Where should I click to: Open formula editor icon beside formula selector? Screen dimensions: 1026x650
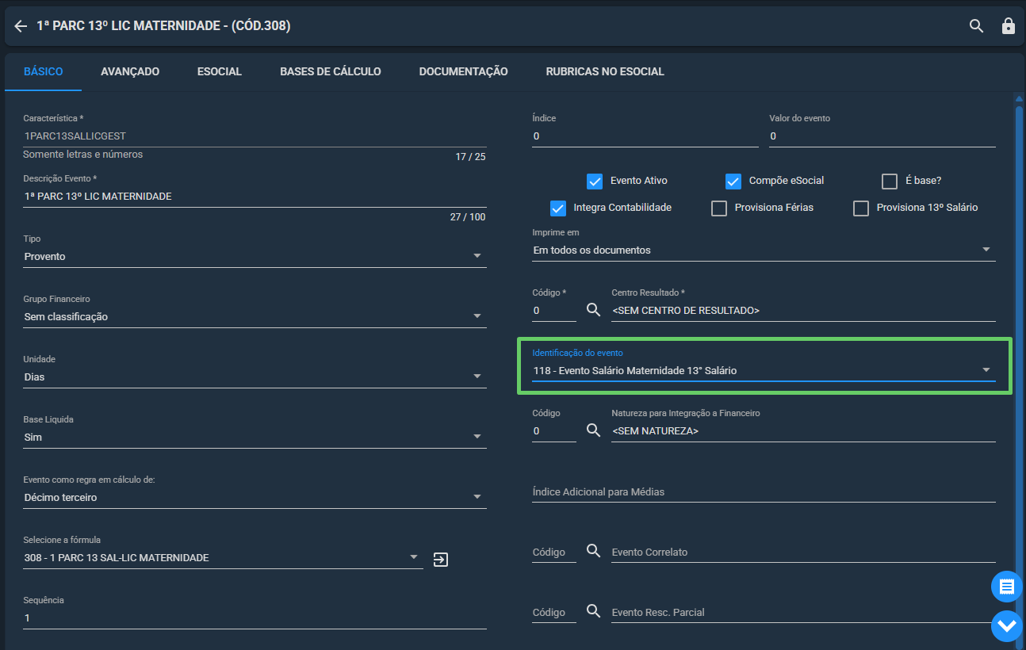click(x=441, y=560)
